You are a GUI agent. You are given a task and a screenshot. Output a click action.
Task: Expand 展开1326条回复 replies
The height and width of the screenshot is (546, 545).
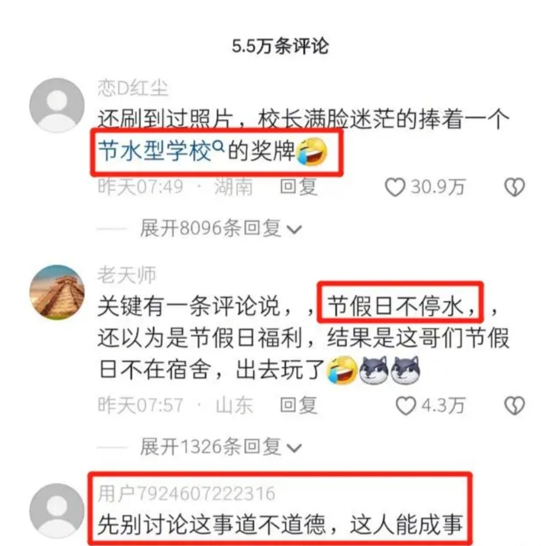[x=221, y=447]
